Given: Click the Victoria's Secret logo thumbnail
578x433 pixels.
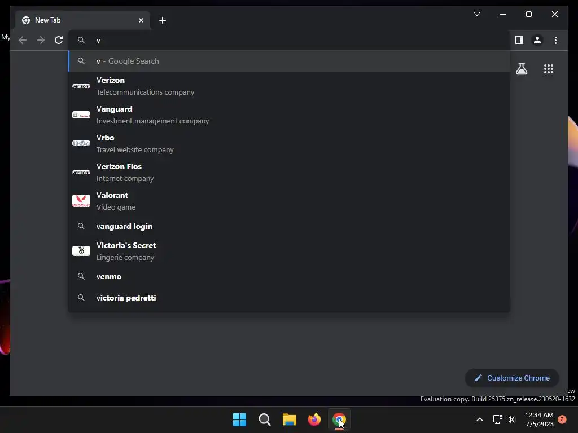Looking at the screenshot, I should (81, 251).
